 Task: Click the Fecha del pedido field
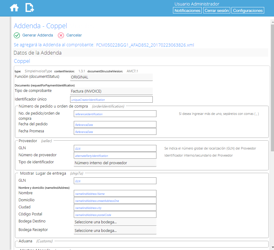click(x=115, y=124)
